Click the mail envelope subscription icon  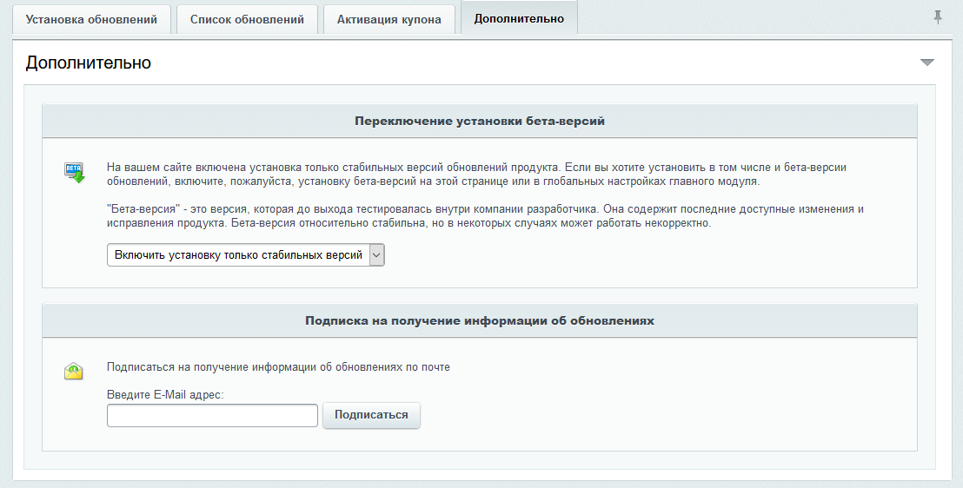74,372
